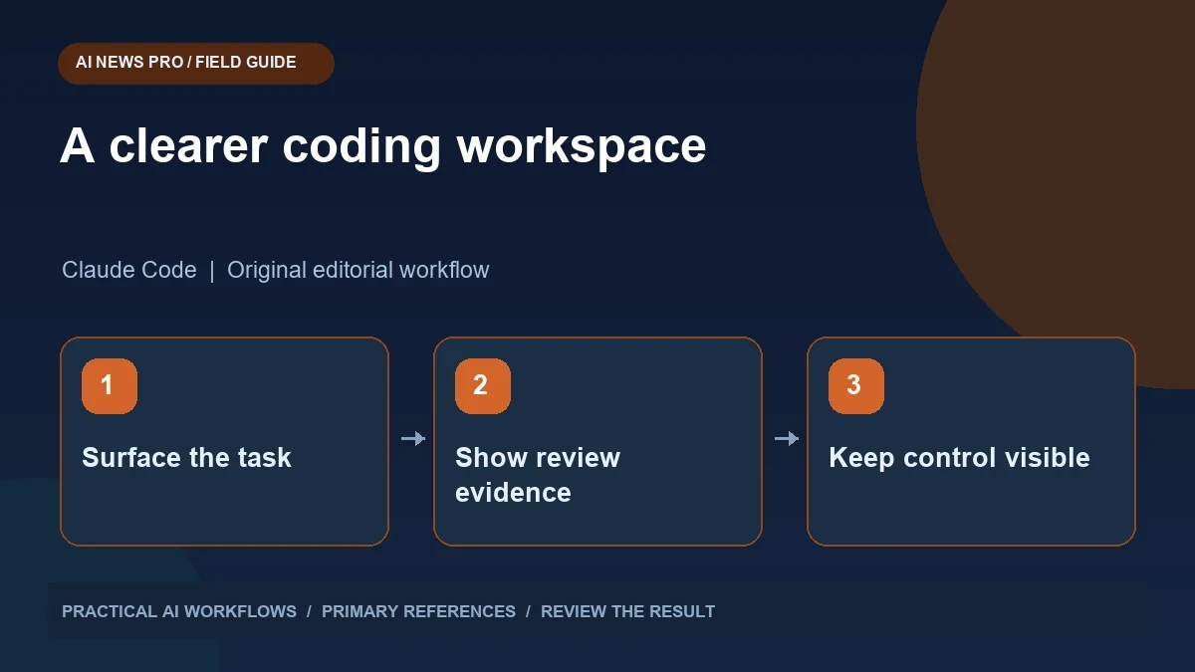Select the 'Show review evidence' card title
The width and height of the screenshot is (1195, 672).
tap(538, 475)
